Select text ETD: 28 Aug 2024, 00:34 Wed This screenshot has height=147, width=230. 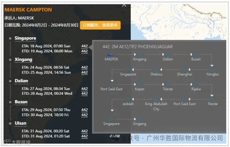click(47, 94)
